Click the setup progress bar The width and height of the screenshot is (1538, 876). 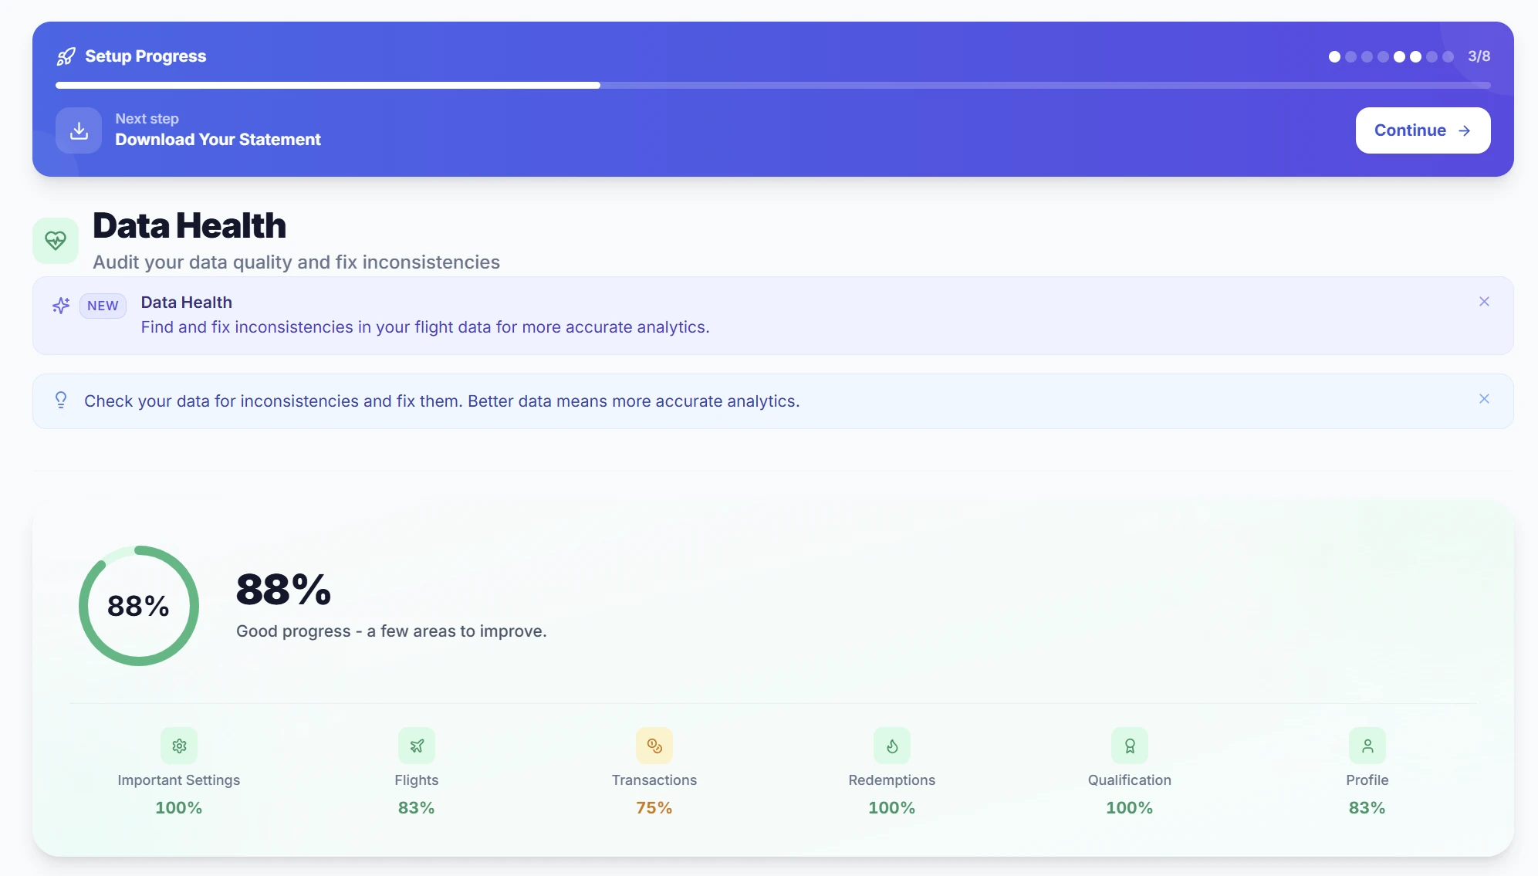click(772, 85)
